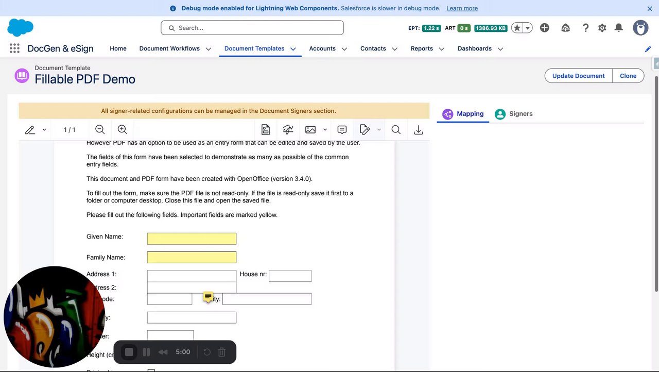Open Salesforce Help question mark

(x=585, y=28)
